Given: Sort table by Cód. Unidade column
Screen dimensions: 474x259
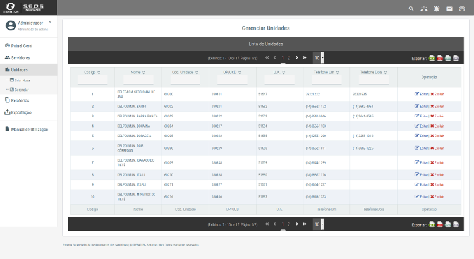Looking at the screenshot, I should (x=197, y=73).
